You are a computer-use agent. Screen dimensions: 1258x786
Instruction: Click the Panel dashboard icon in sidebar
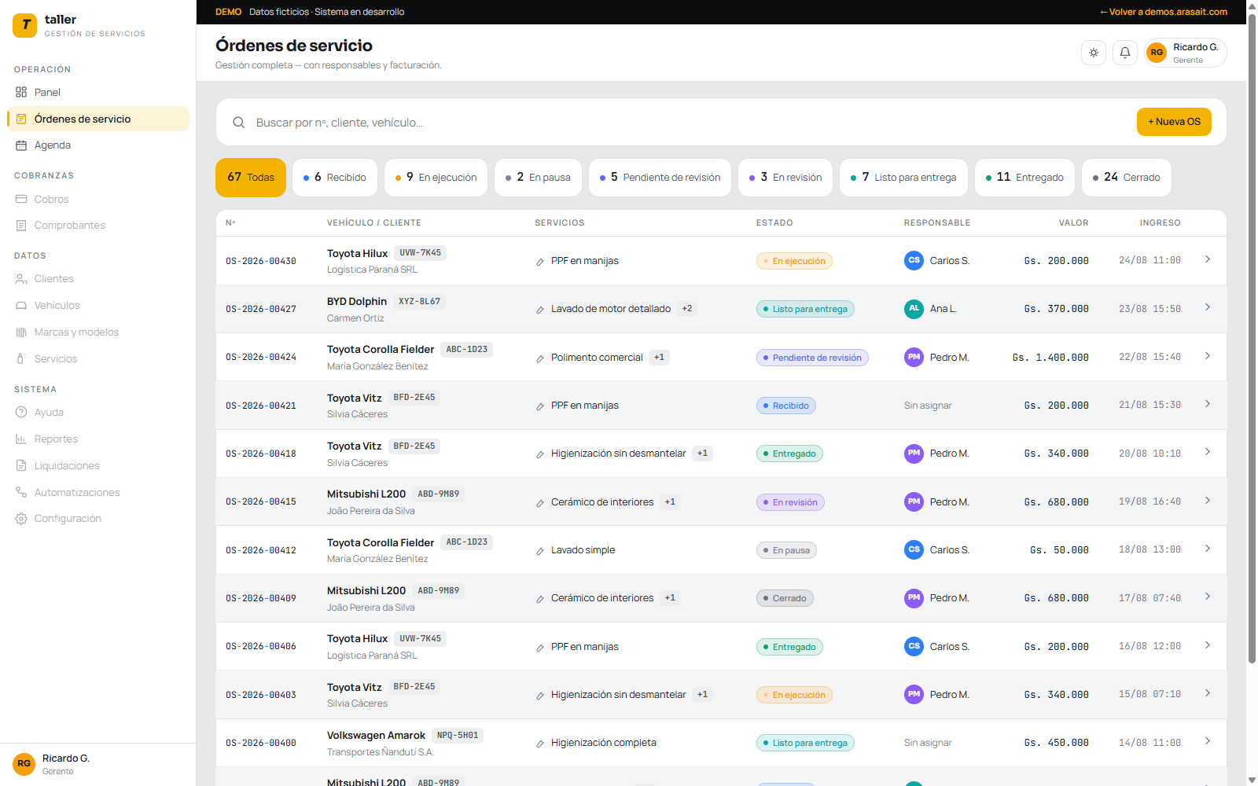(x=21, y=92)
